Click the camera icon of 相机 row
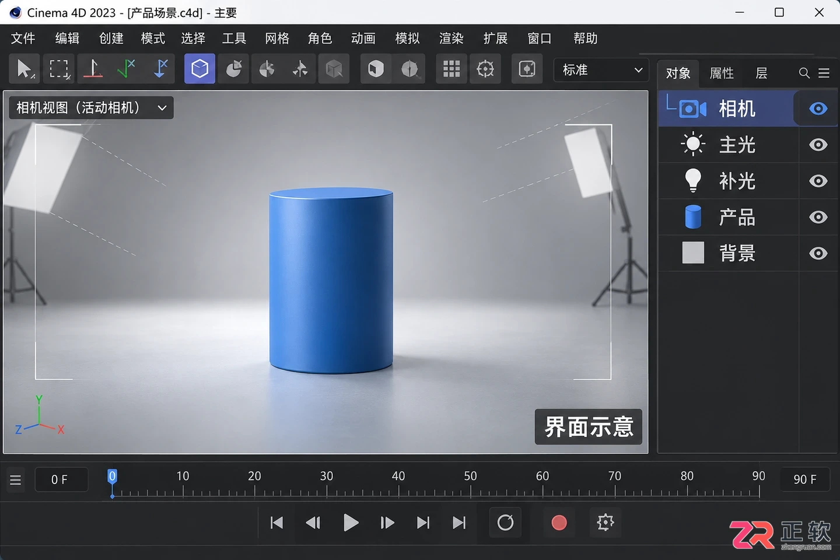 click(x=693, y=108)
